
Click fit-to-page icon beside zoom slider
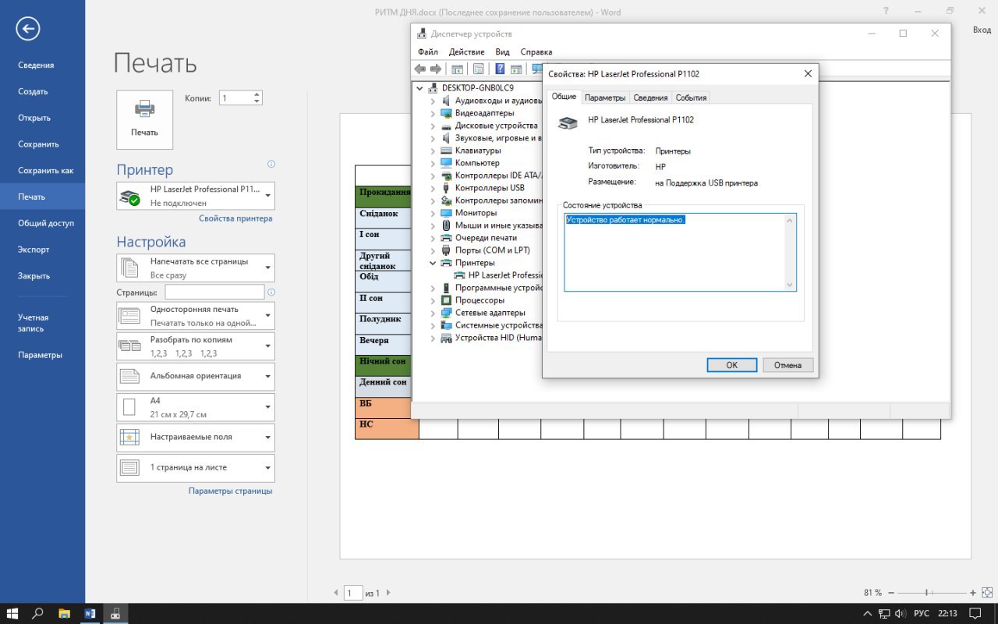click(987, 593)
